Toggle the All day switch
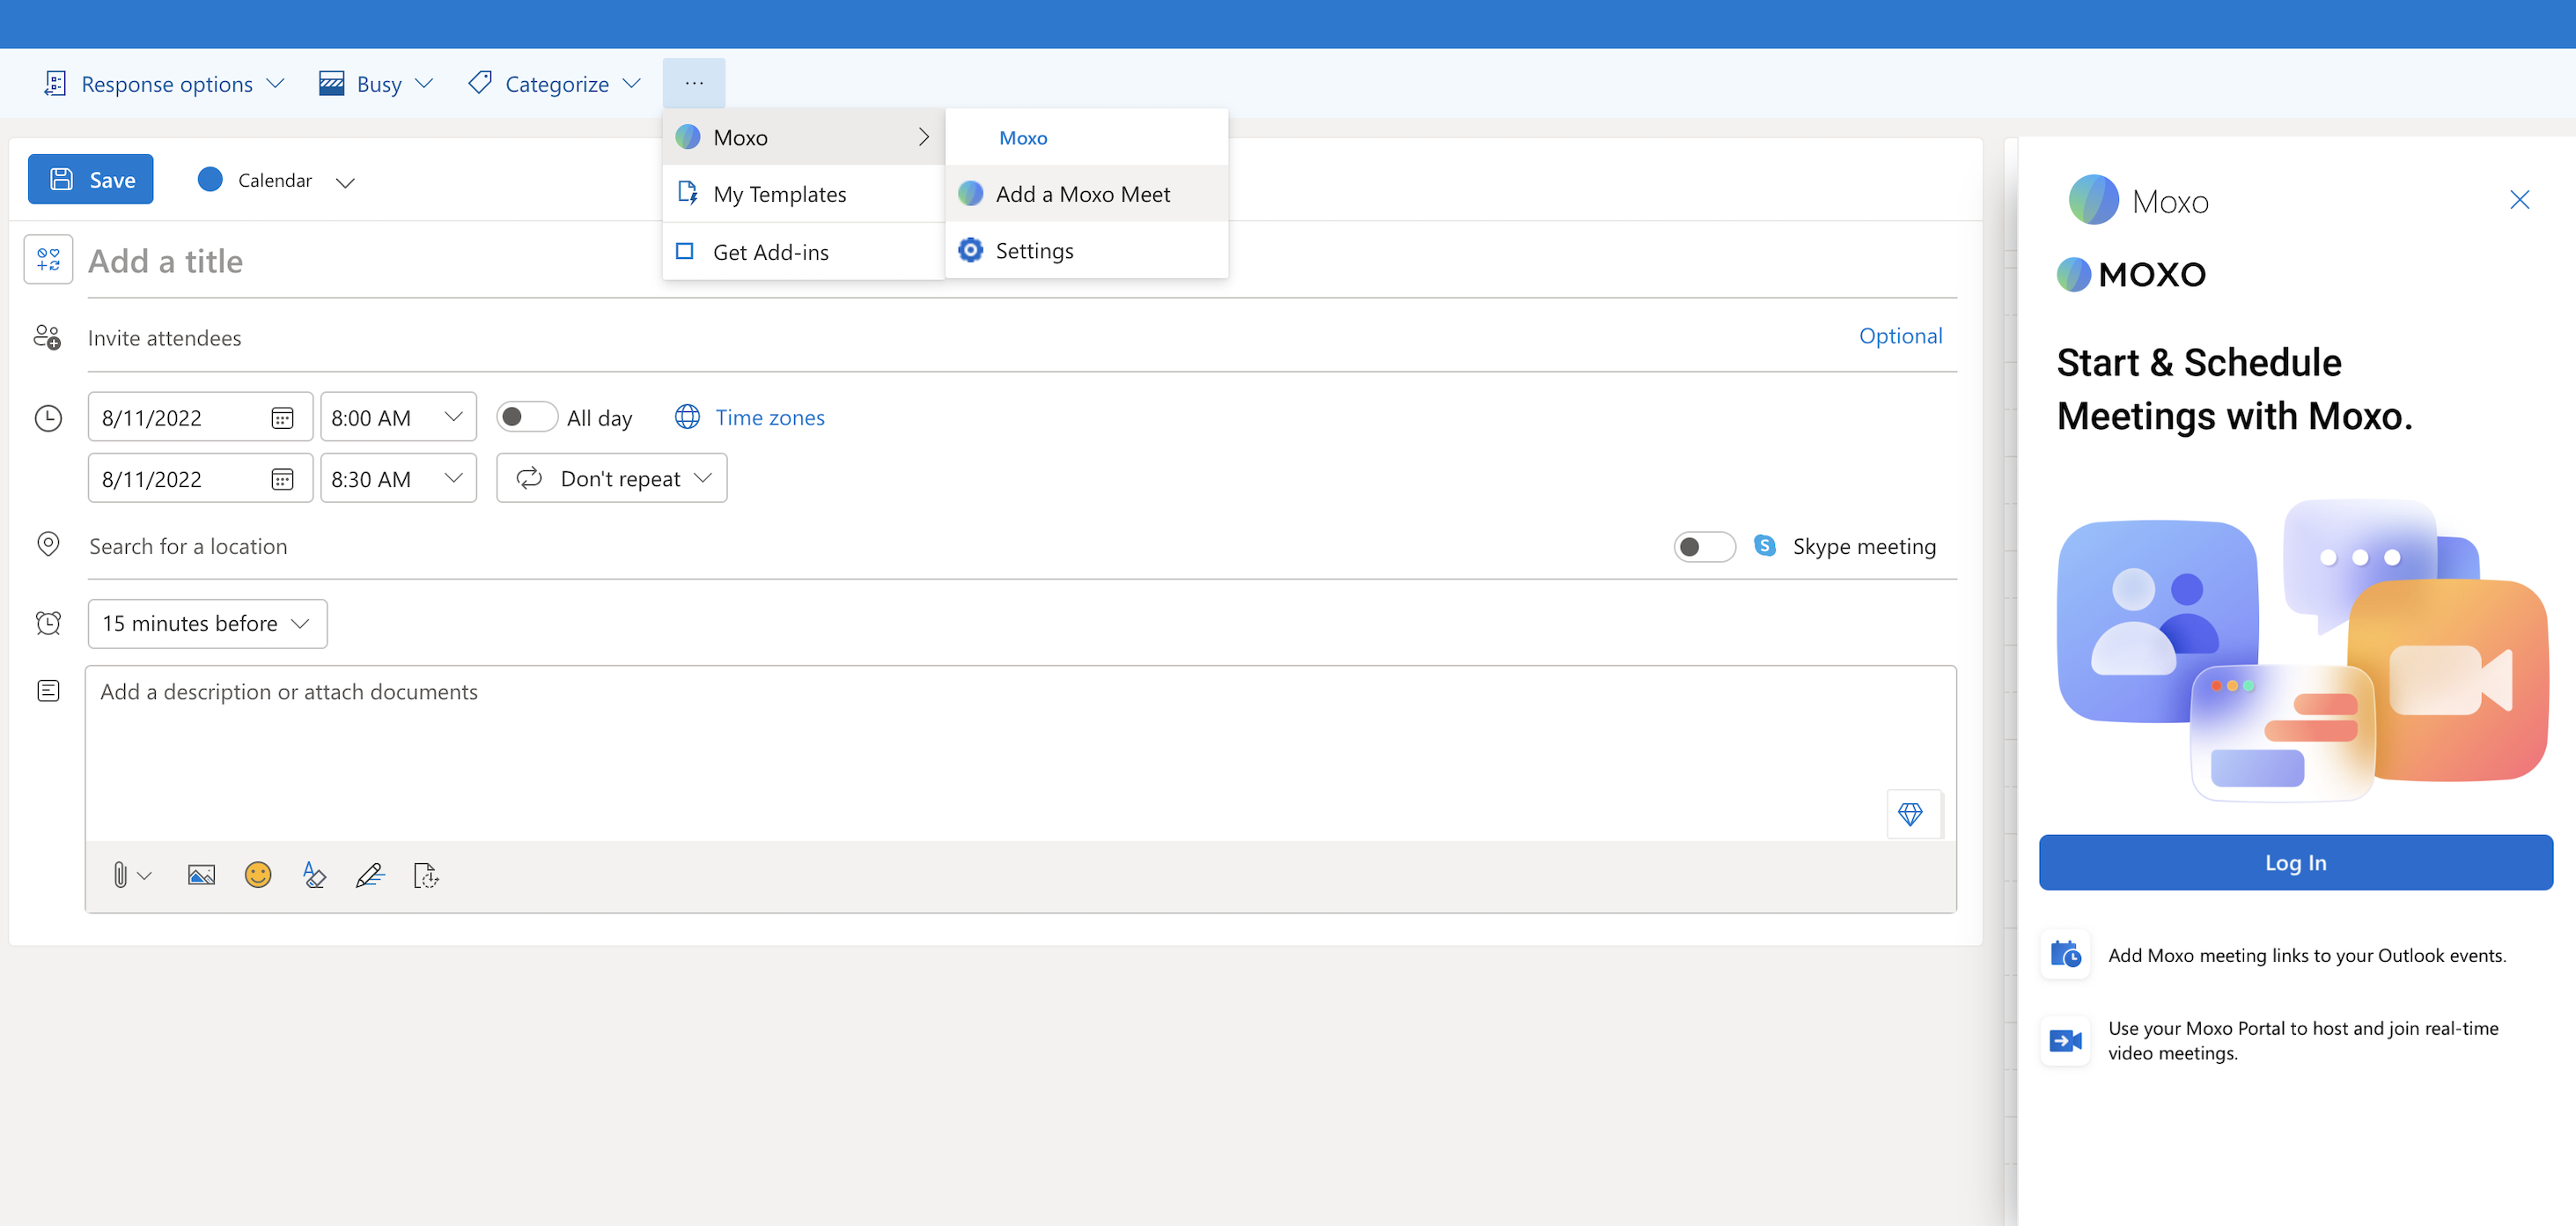Image resolution: width=2576 pixels, height=1226 pixels. tap(527, 417)
